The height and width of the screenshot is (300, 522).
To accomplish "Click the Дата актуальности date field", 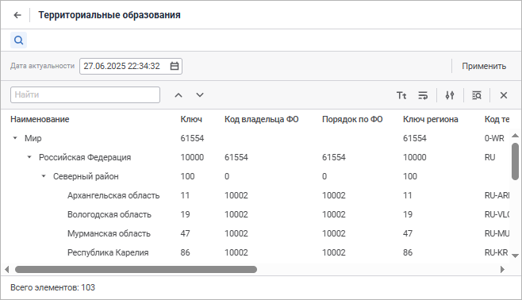I will pyautogui.click(x=130, y=66).
